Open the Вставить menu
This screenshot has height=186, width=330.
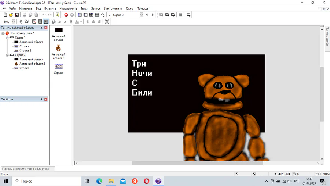click(x=50, y=8)
